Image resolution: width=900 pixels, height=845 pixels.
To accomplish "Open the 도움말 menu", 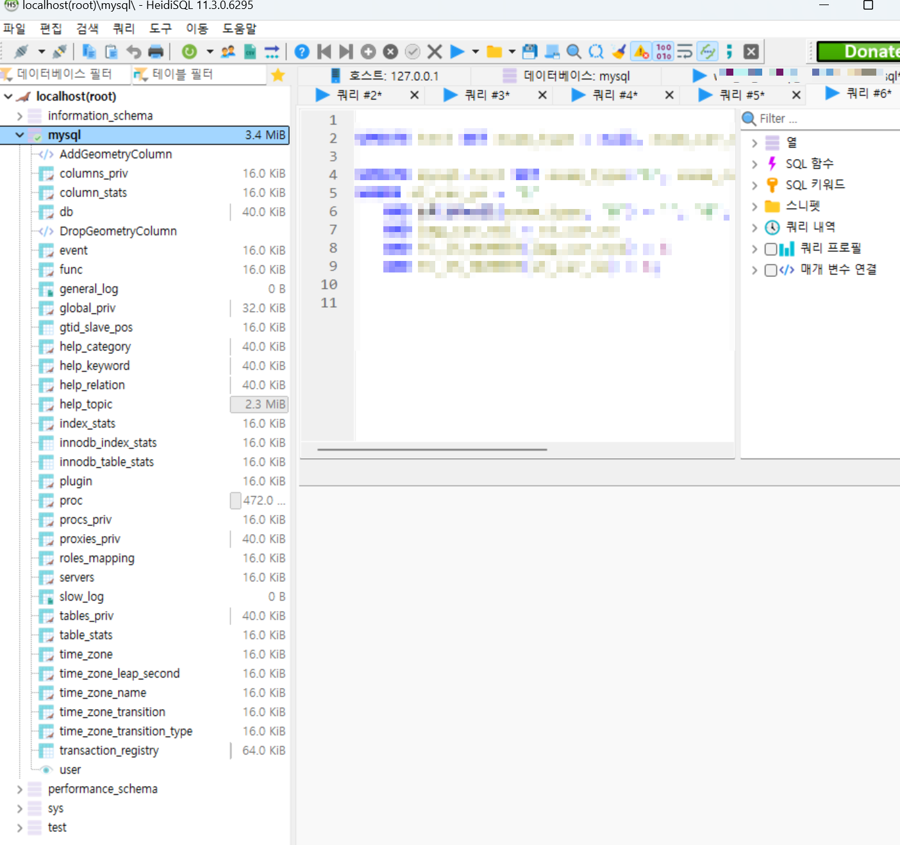I will (x=239, y=29).
